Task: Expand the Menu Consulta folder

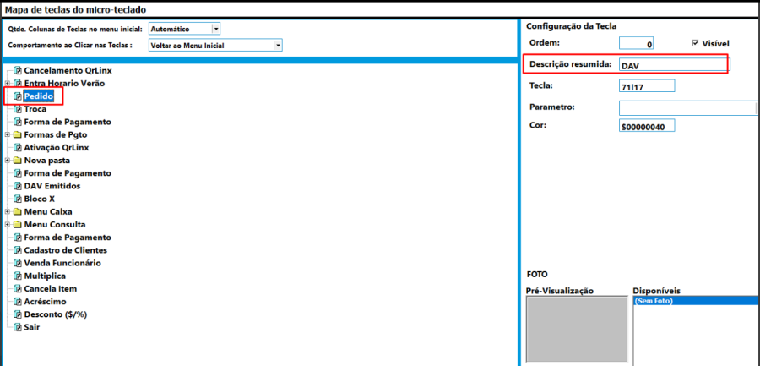Action: coord(8,225)
